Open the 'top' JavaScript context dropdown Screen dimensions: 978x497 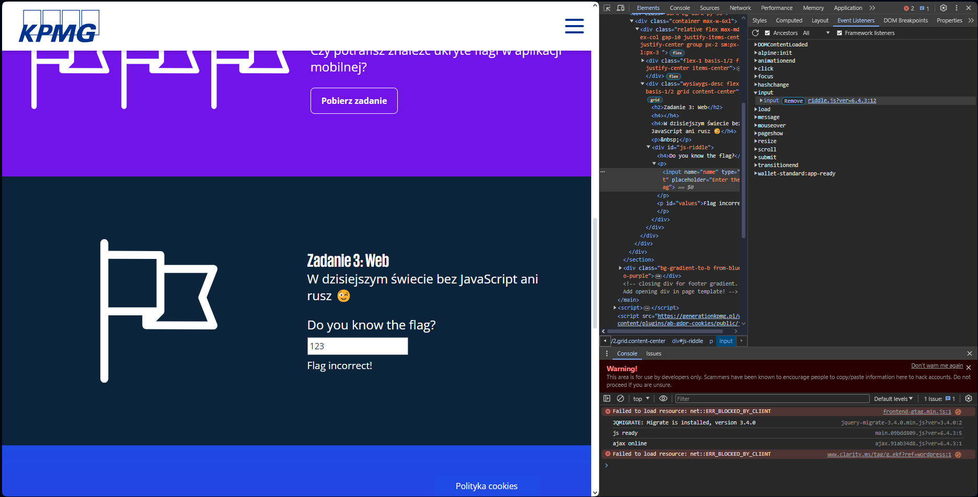pos(641,398)
